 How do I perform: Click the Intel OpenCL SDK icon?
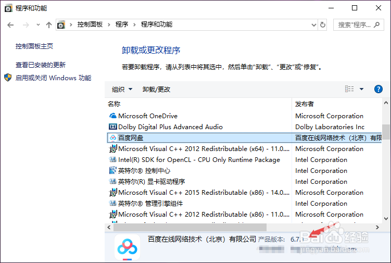tap(113, 159)
